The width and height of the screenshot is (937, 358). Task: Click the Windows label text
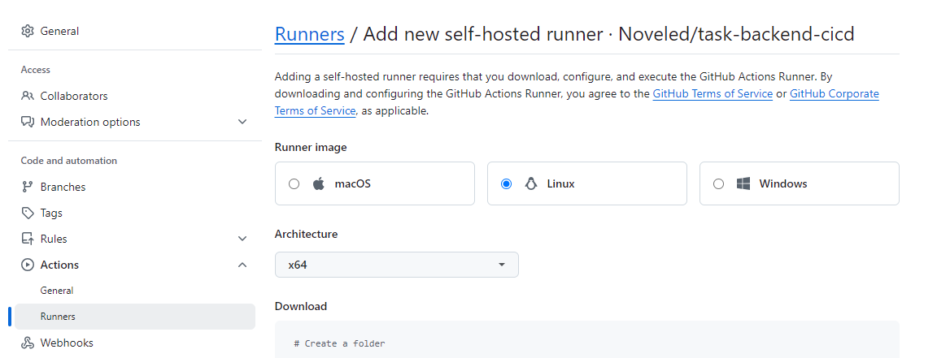tap(782, 183)
